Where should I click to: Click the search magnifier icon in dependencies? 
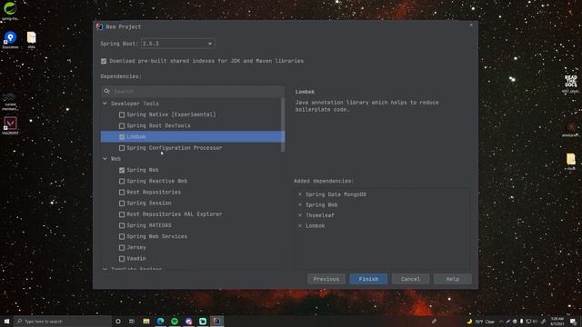click(107, 91)
